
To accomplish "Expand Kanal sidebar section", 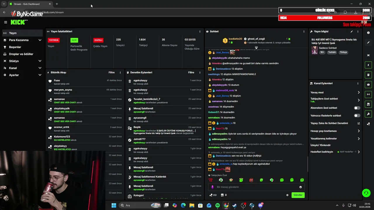I will coord(40,68).
